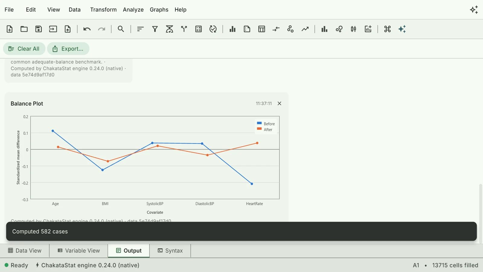Open the search magnifier tool

pyautogui.click(x=121, y=29)
